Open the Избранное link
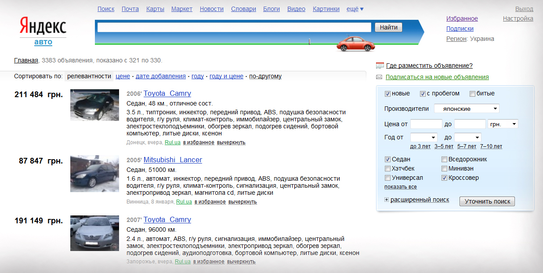 [462, 19]
